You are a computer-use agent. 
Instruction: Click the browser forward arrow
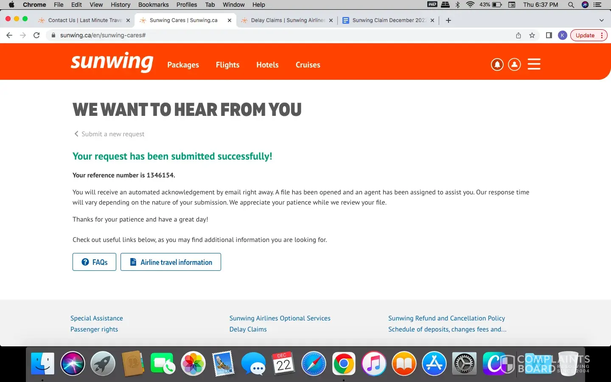coord(23,35)
